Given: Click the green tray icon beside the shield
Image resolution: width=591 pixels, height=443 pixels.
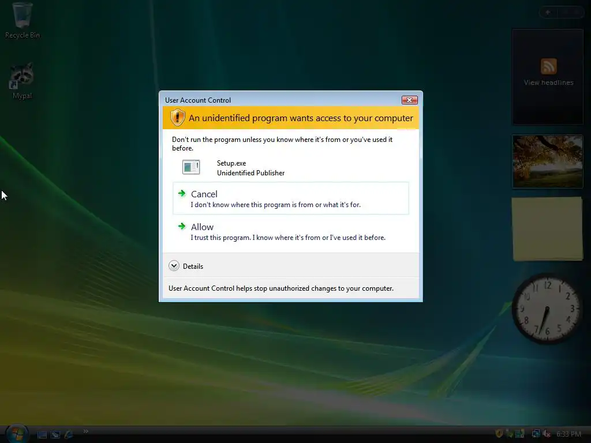Looking at the screenshot, I should (509, 434).
